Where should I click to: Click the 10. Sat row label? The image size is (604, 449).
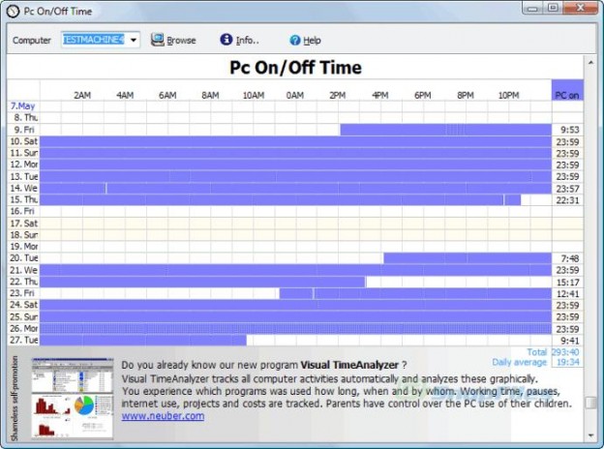tap(24, 141)
